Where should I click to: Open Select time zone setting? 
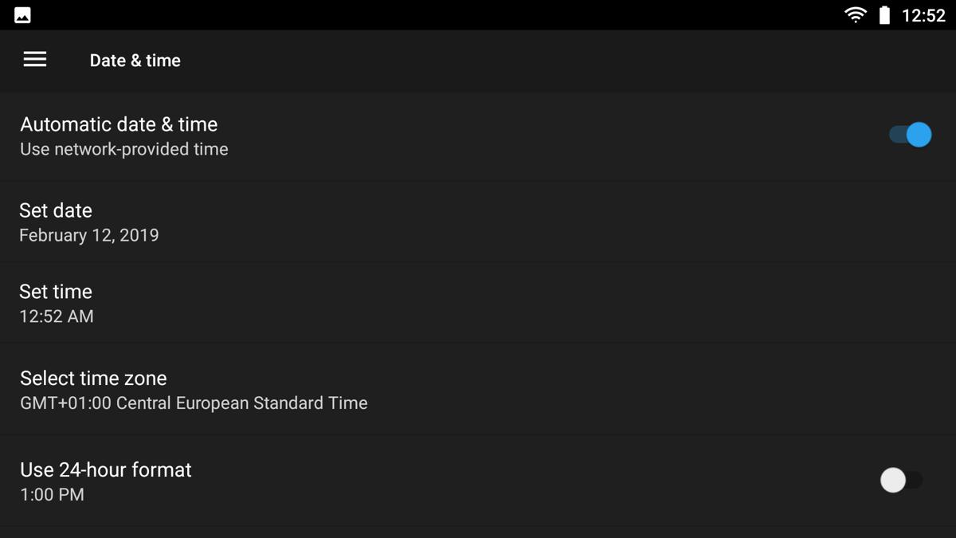[x=478, y=390]
